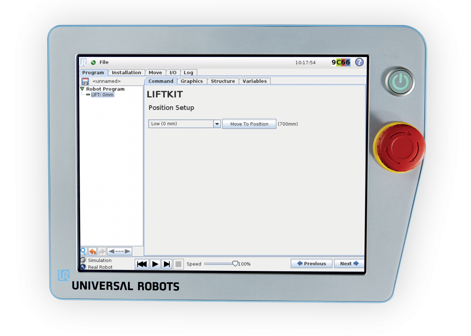The height and width of the screenshot is (336, 471).
Task: Click the save program floppy disk icon
Action: tap(85, 81)
